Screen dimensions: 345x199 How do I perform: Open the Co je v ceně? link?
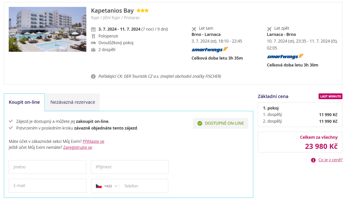click(330, 160)
